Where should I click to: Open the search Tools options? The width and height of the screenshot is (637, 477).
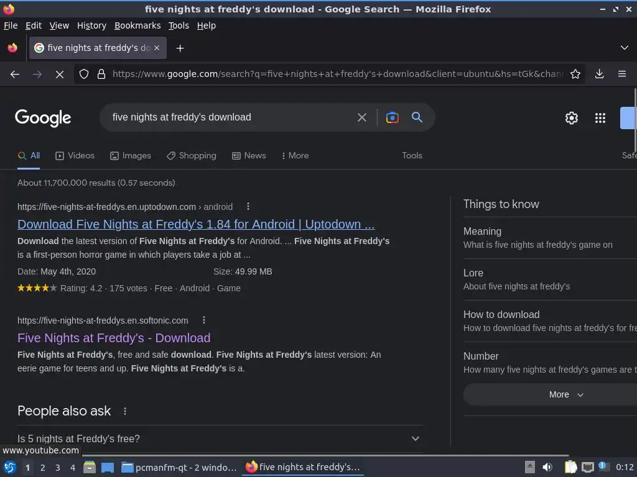[412, 156]
